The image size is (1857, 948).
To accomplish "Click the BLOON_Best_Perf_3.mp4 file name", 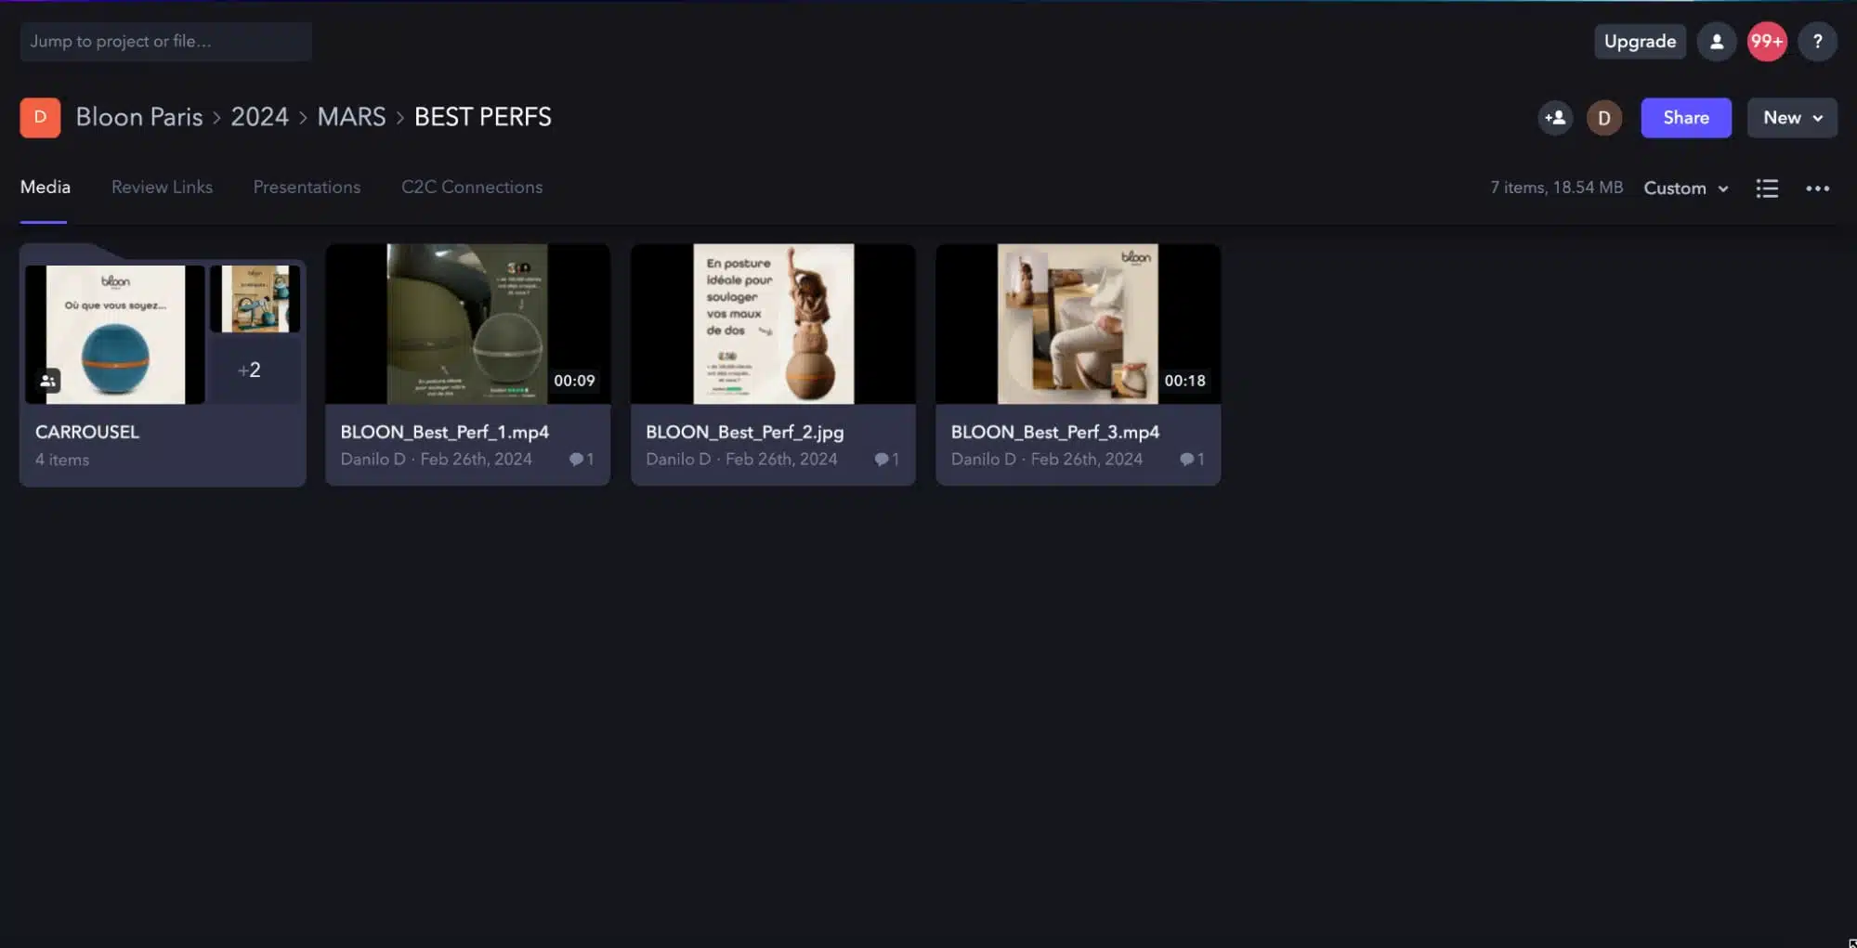I will coord(1054,432).
